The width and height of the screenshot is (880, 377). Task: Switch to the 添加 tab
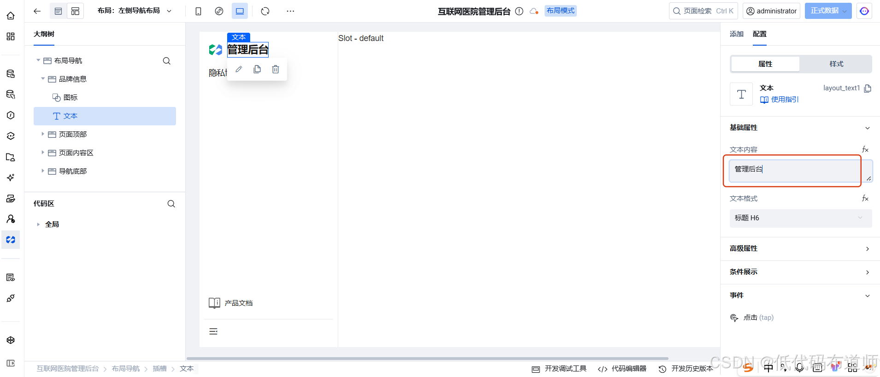pyautogui.click(x=737, y=34)
